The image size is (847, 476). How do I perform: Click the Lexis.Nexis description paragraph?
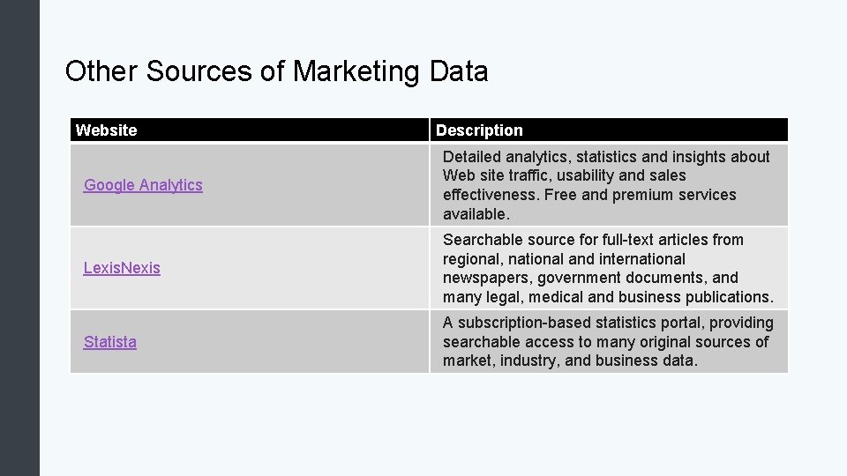pos(608,268)
